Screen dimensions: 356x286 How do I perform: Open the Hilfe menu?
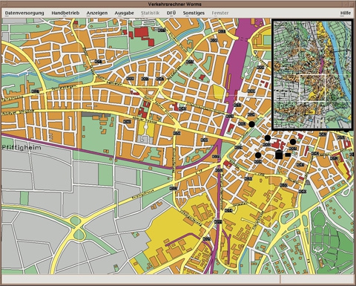[x=346, y=13]
